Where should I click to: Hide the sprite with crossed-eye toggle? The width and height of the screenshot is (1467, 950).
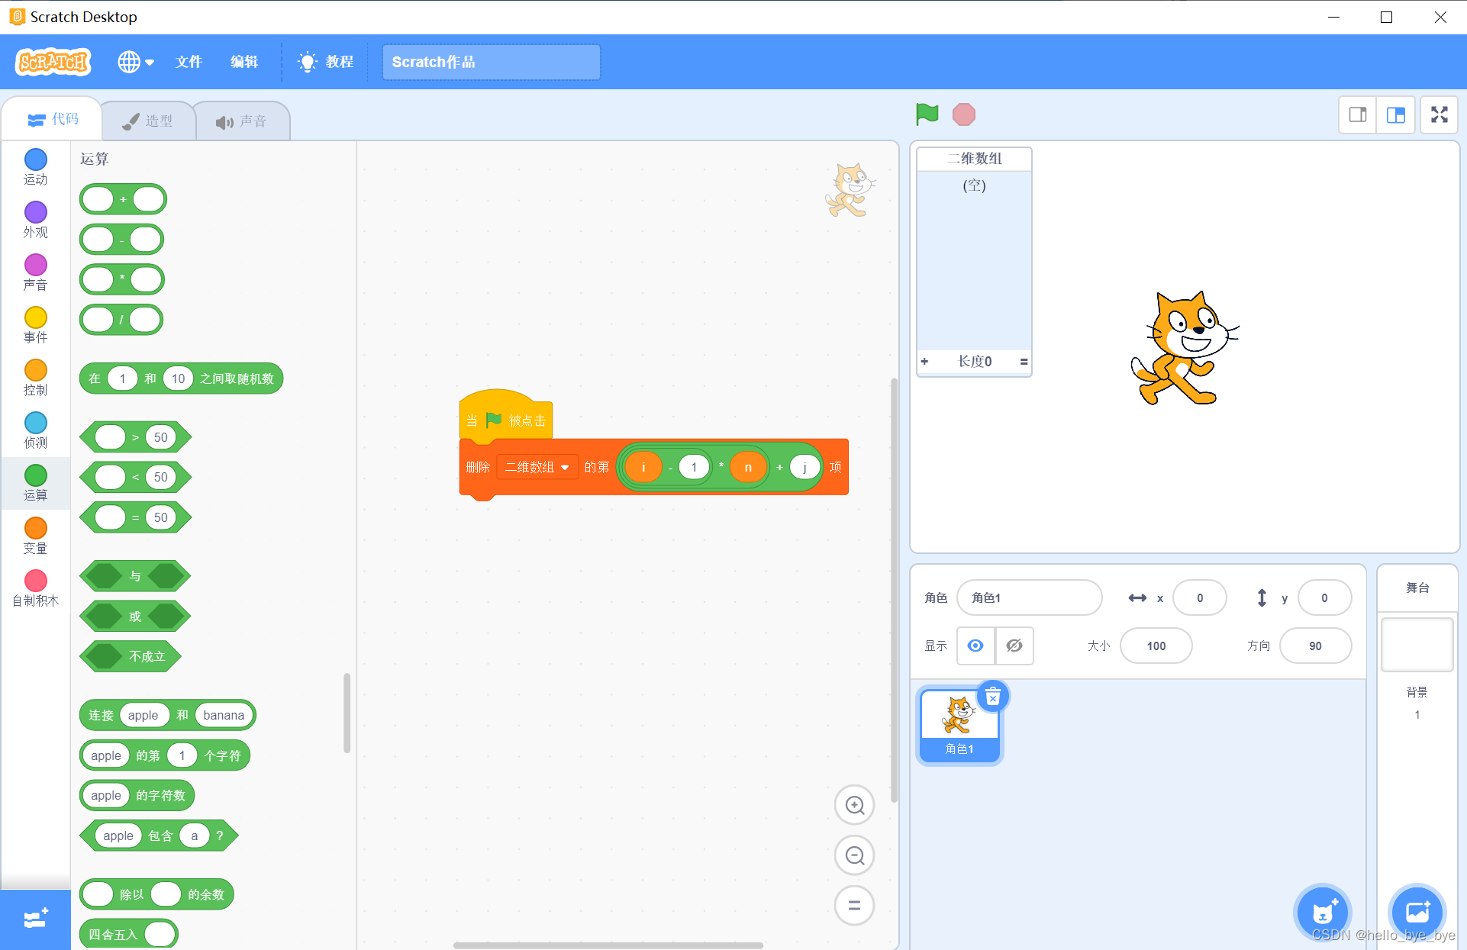coord(1014,646)
